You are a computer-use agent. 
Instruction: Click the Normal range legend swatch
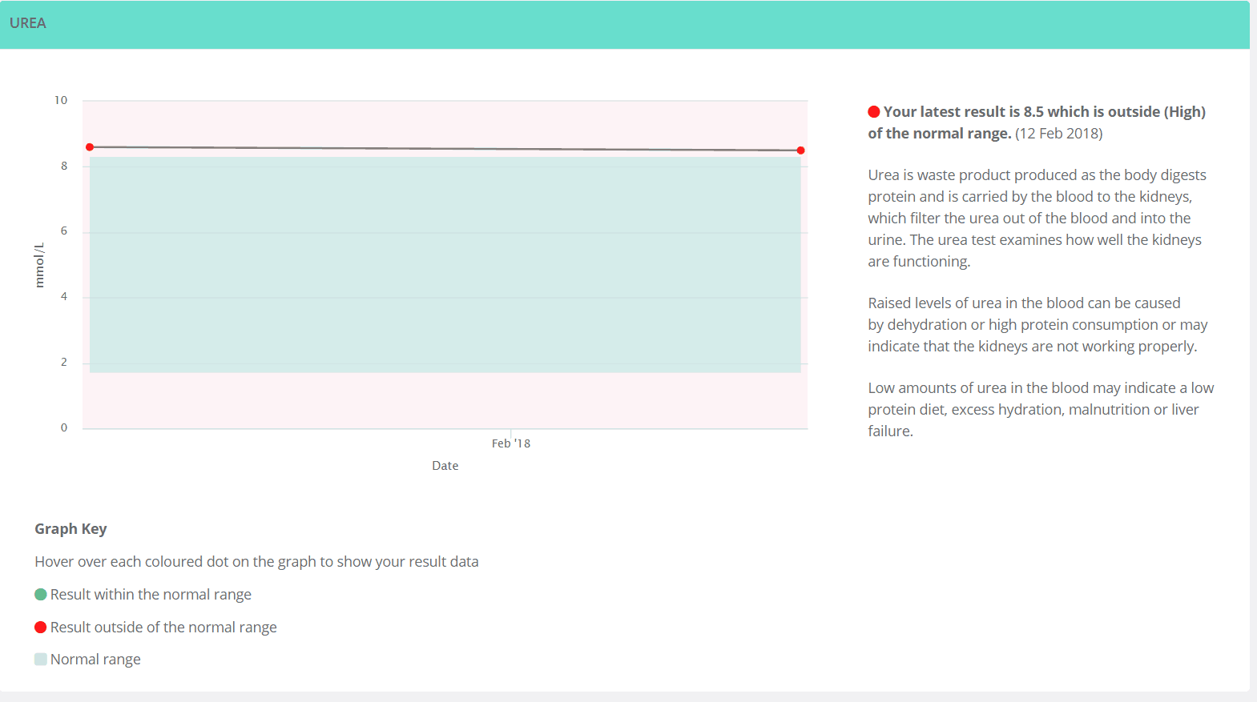[41, 660]
